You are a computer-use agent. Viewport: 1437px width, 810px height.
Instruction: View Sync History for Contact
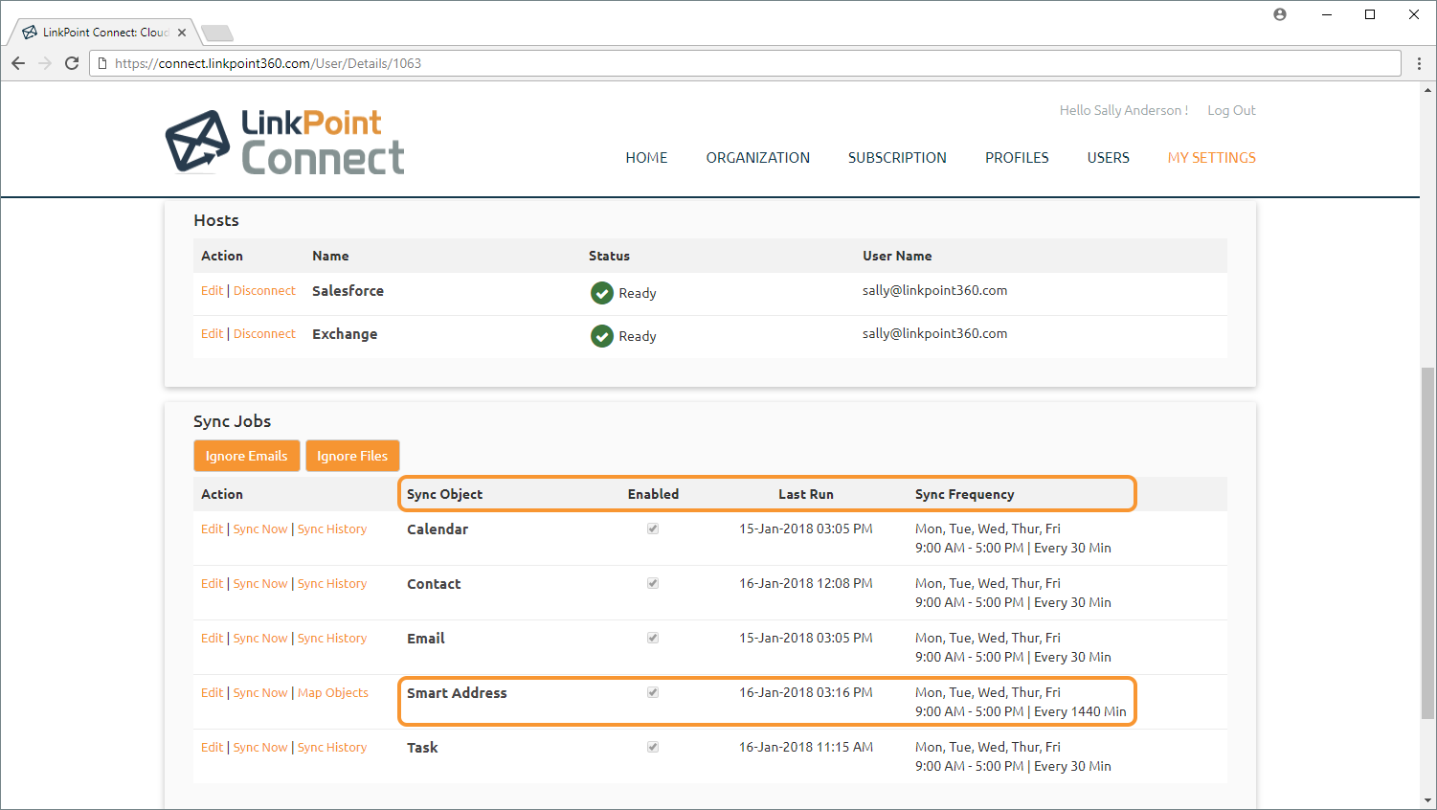[x=332, y=583]
